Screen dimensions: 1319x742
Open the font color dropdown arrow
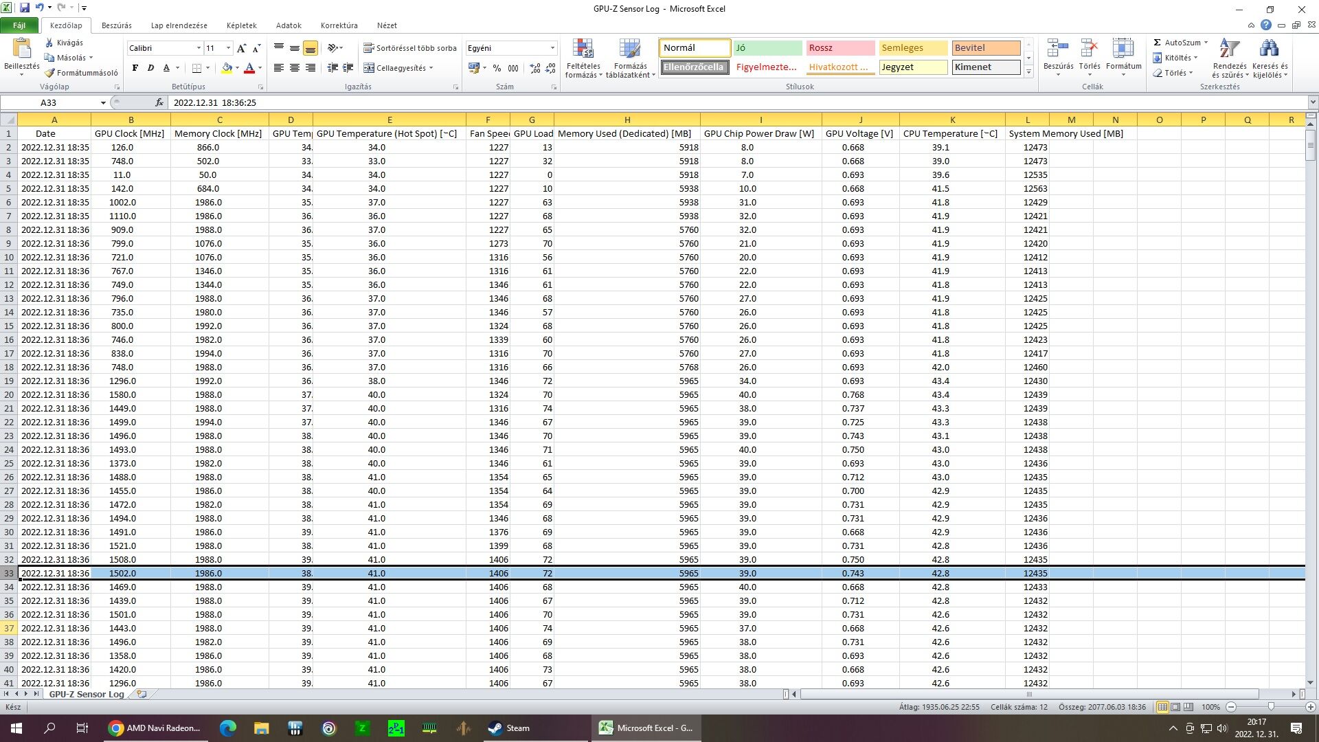pyautogui.click(x=260, y=68)
